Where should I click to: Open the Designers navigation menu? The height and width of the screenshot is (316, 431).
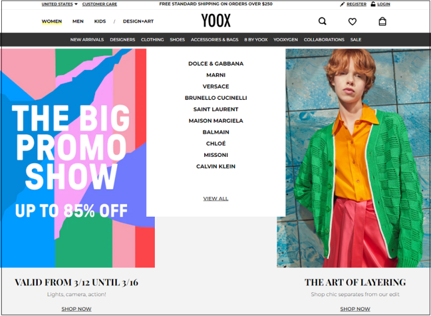pyautogui.click(x=122, y=39)
